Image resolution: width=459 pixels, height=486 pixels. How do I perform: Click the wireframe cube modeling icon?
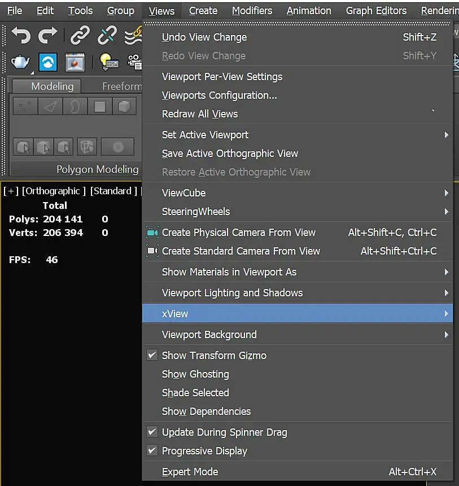click(x=87, y=147)
